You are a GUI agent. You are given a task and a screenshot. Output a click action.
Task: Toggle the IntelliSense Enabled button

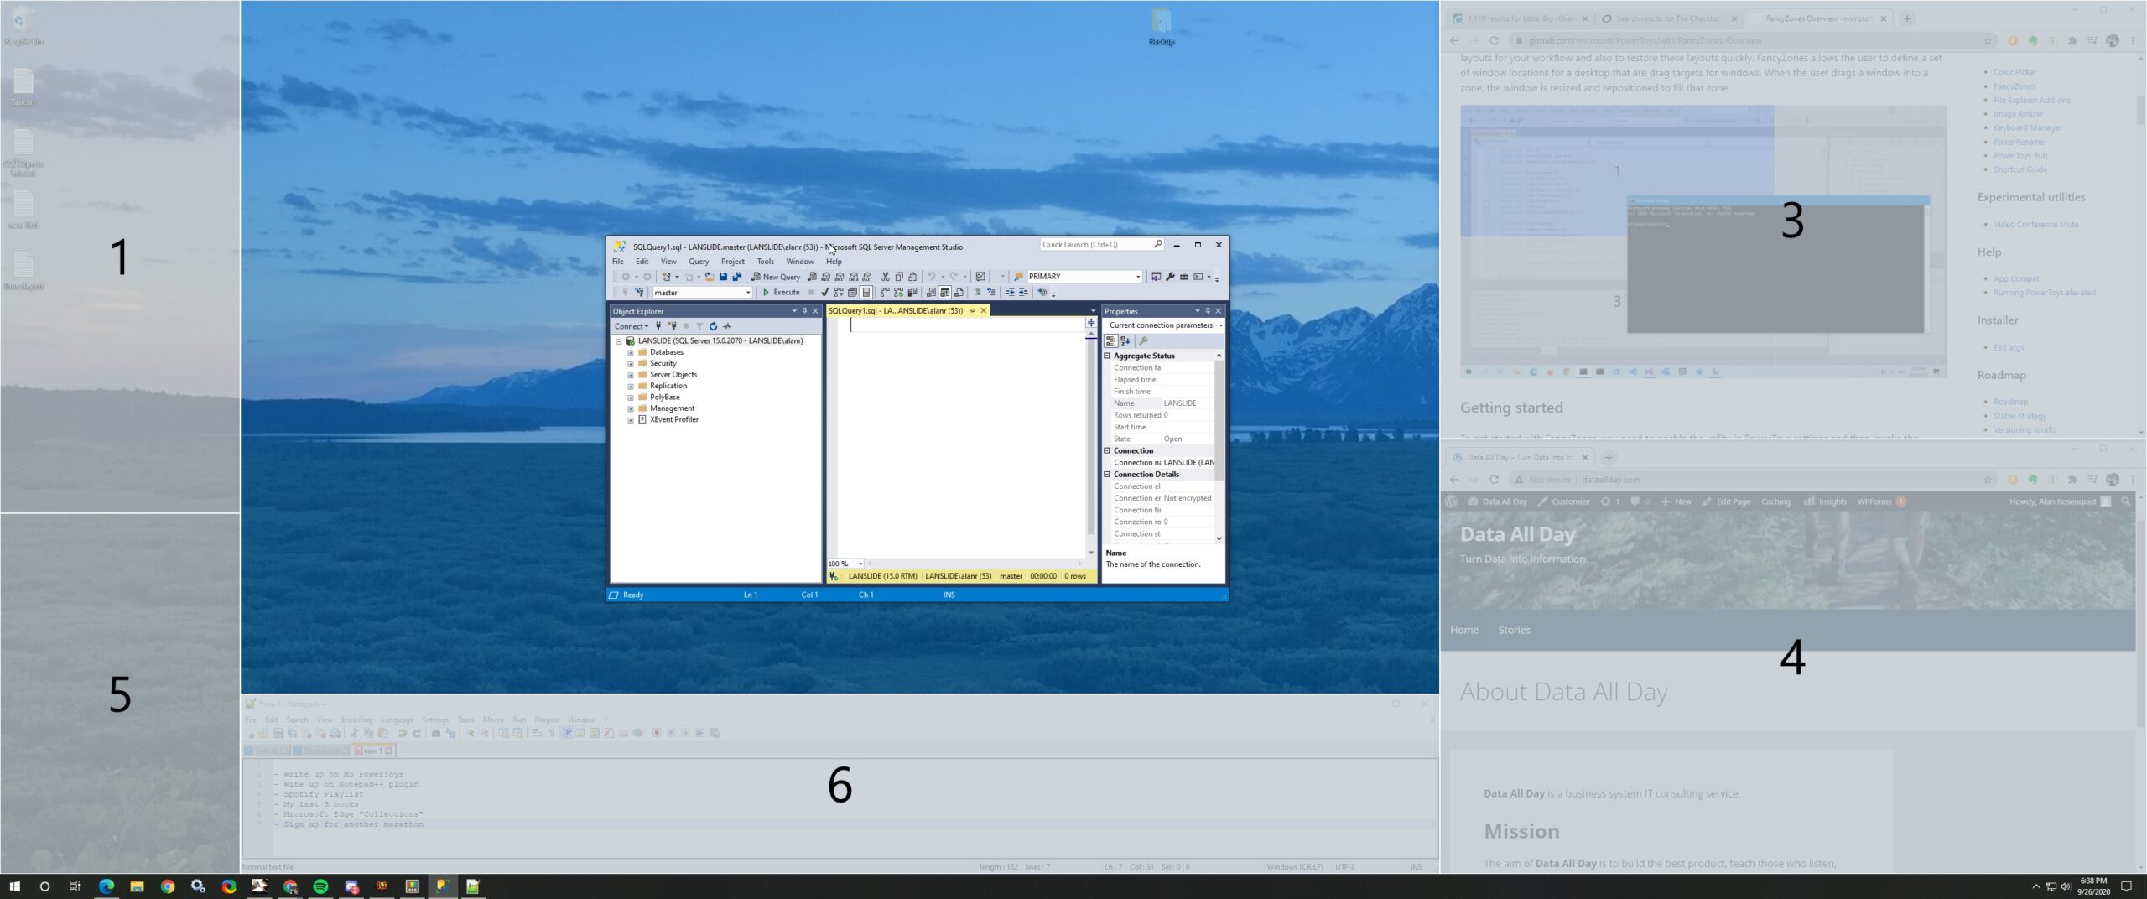click(866, 292)
